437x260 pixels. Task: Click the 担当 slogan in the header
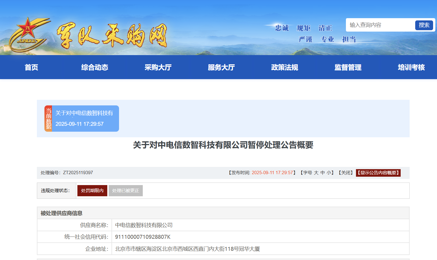tap(349, 39)
